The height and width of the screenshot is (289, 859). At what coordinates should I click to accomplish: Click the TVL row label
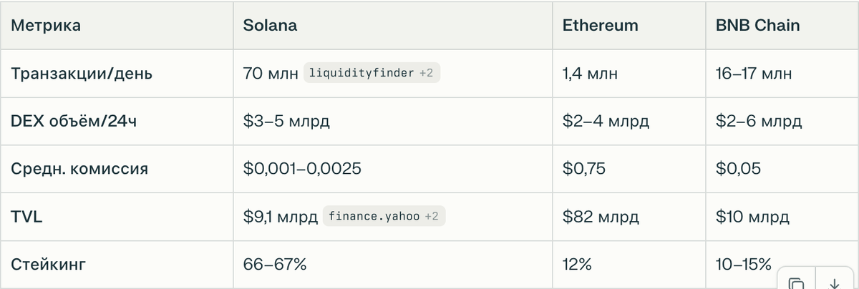(x=26, y=216)
